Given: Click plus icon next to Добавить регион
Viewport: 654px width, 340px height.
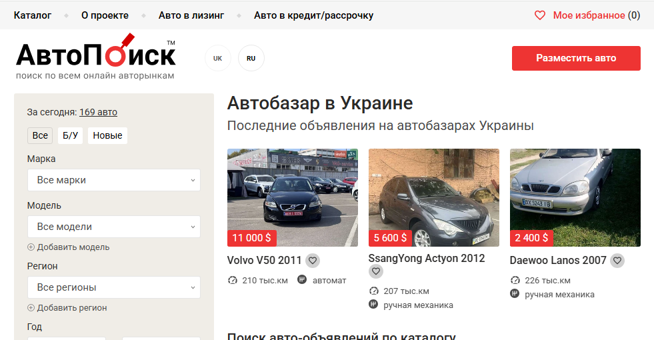Looking at the screenshot, I should [x=31, y=307].
